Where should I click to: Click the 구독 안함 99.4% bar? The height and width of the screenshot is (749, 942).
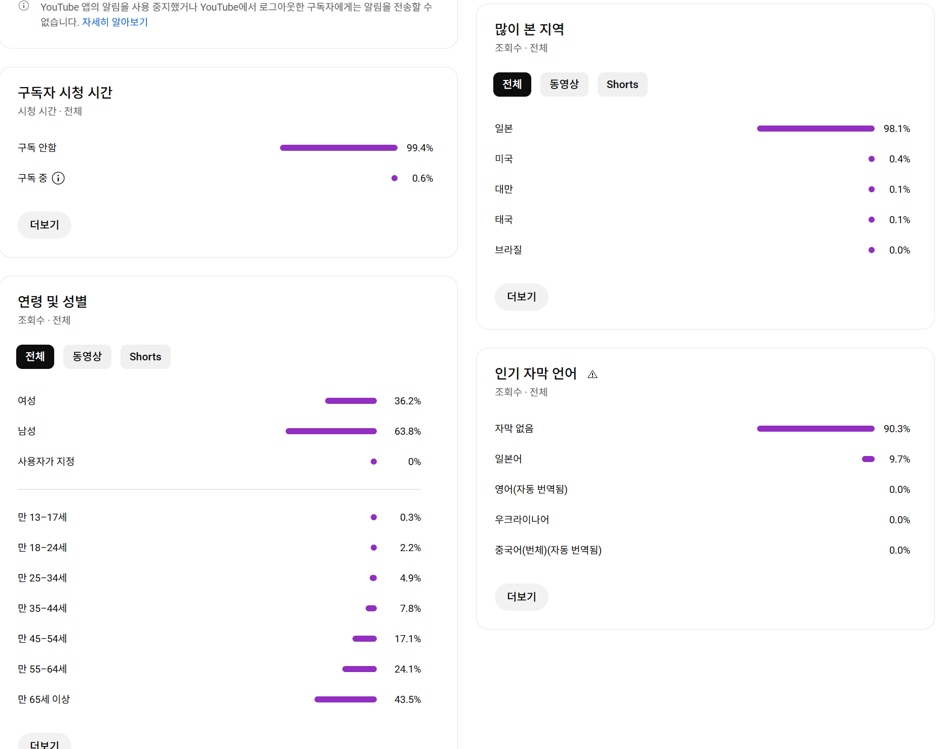click(x=339, y=148)
